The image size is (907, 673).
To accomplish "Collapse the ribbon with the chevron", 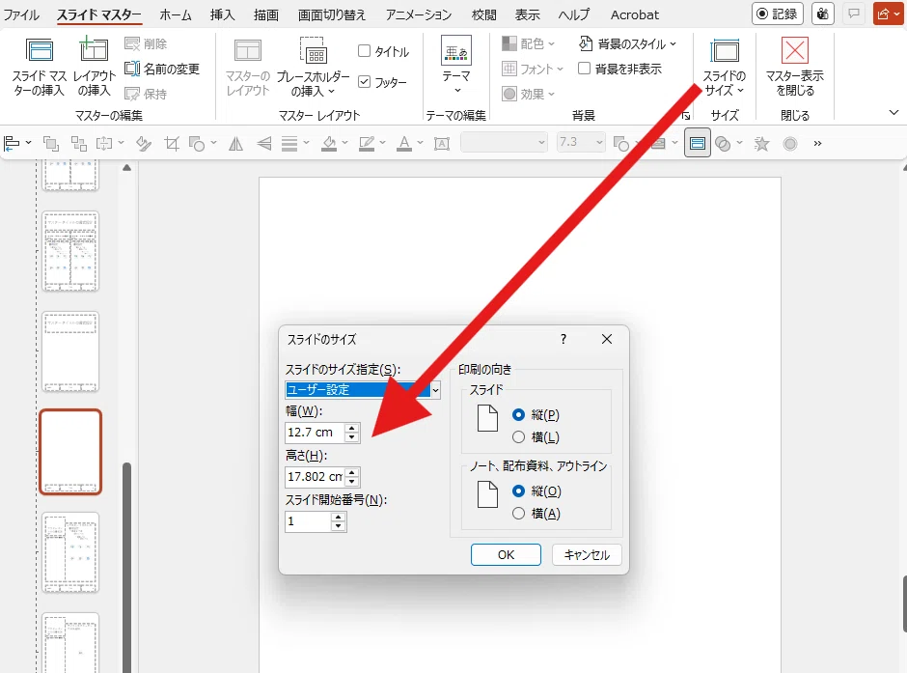I will 893,112.
